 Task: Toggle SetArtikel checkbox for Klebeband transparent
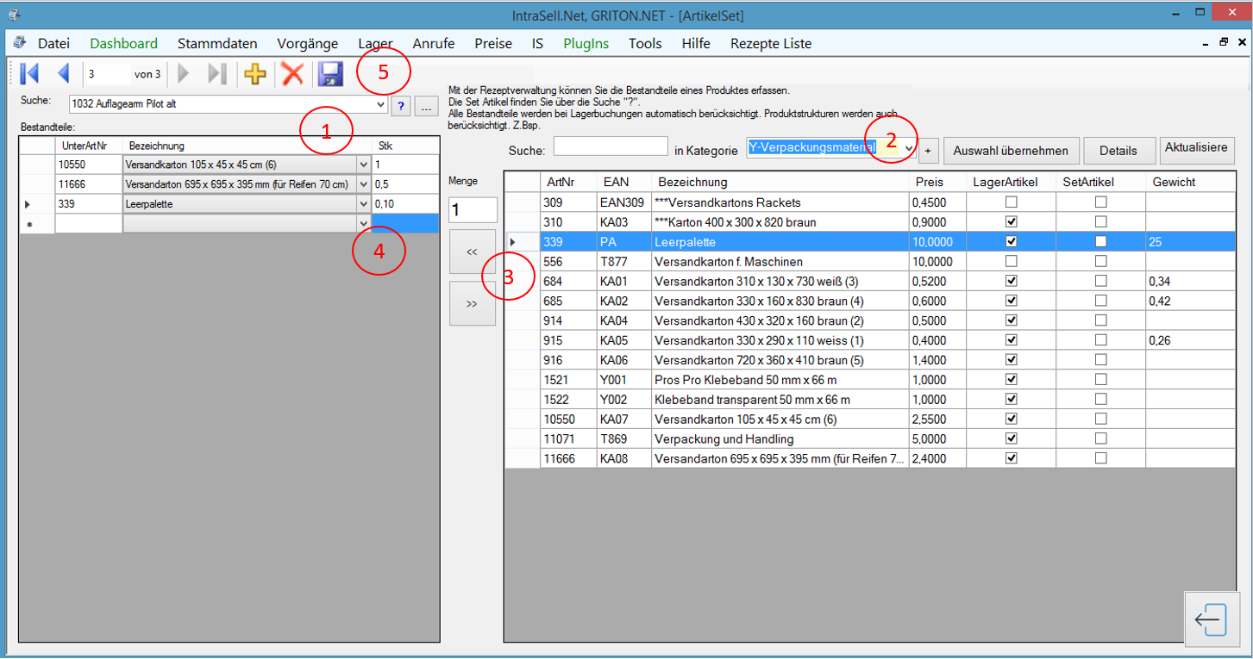click(1101, 400)
